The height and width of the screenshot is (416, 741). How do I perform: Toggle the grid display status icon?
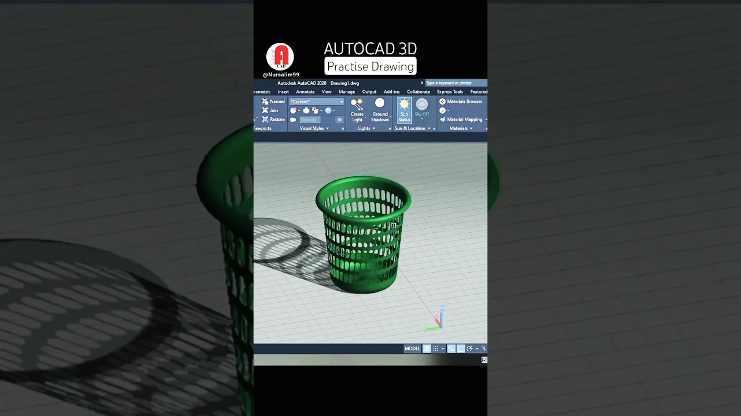(427, 348)
